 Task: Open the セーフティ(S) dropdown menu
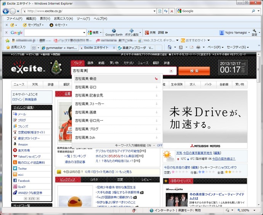(x=238, y=47)
